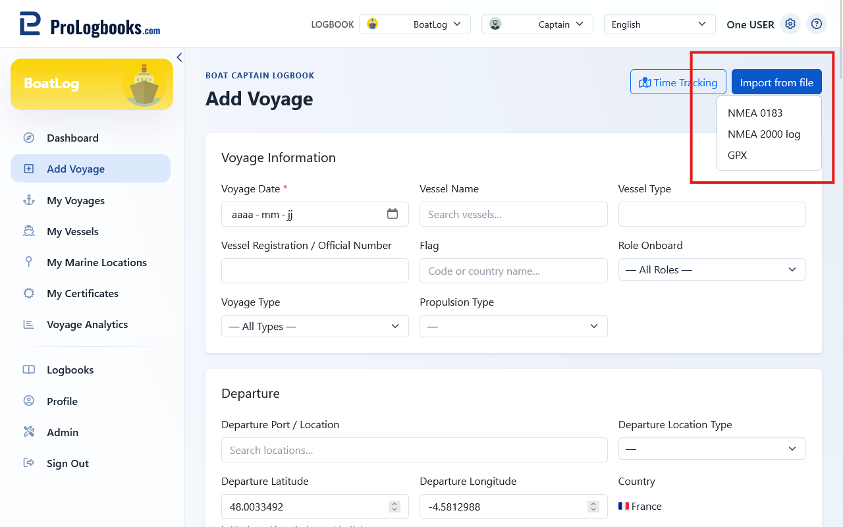Click the Departure Longitude field

[514, 507]
